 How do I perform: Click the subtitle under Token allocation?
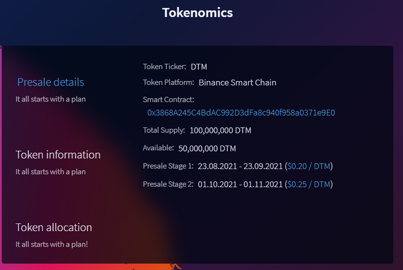point(52,244)
